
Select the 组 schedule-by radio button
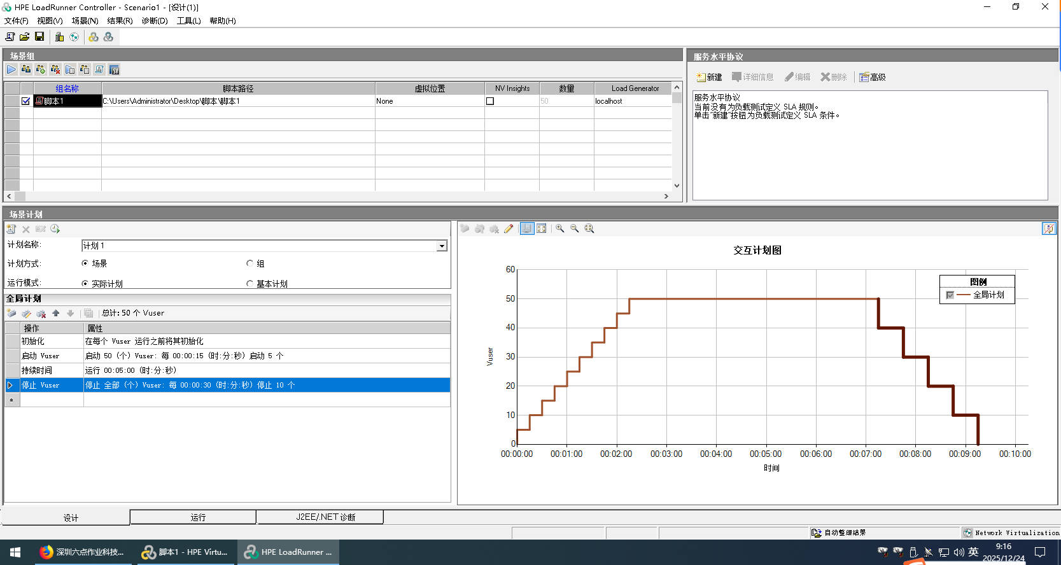[x=250, y=263]
